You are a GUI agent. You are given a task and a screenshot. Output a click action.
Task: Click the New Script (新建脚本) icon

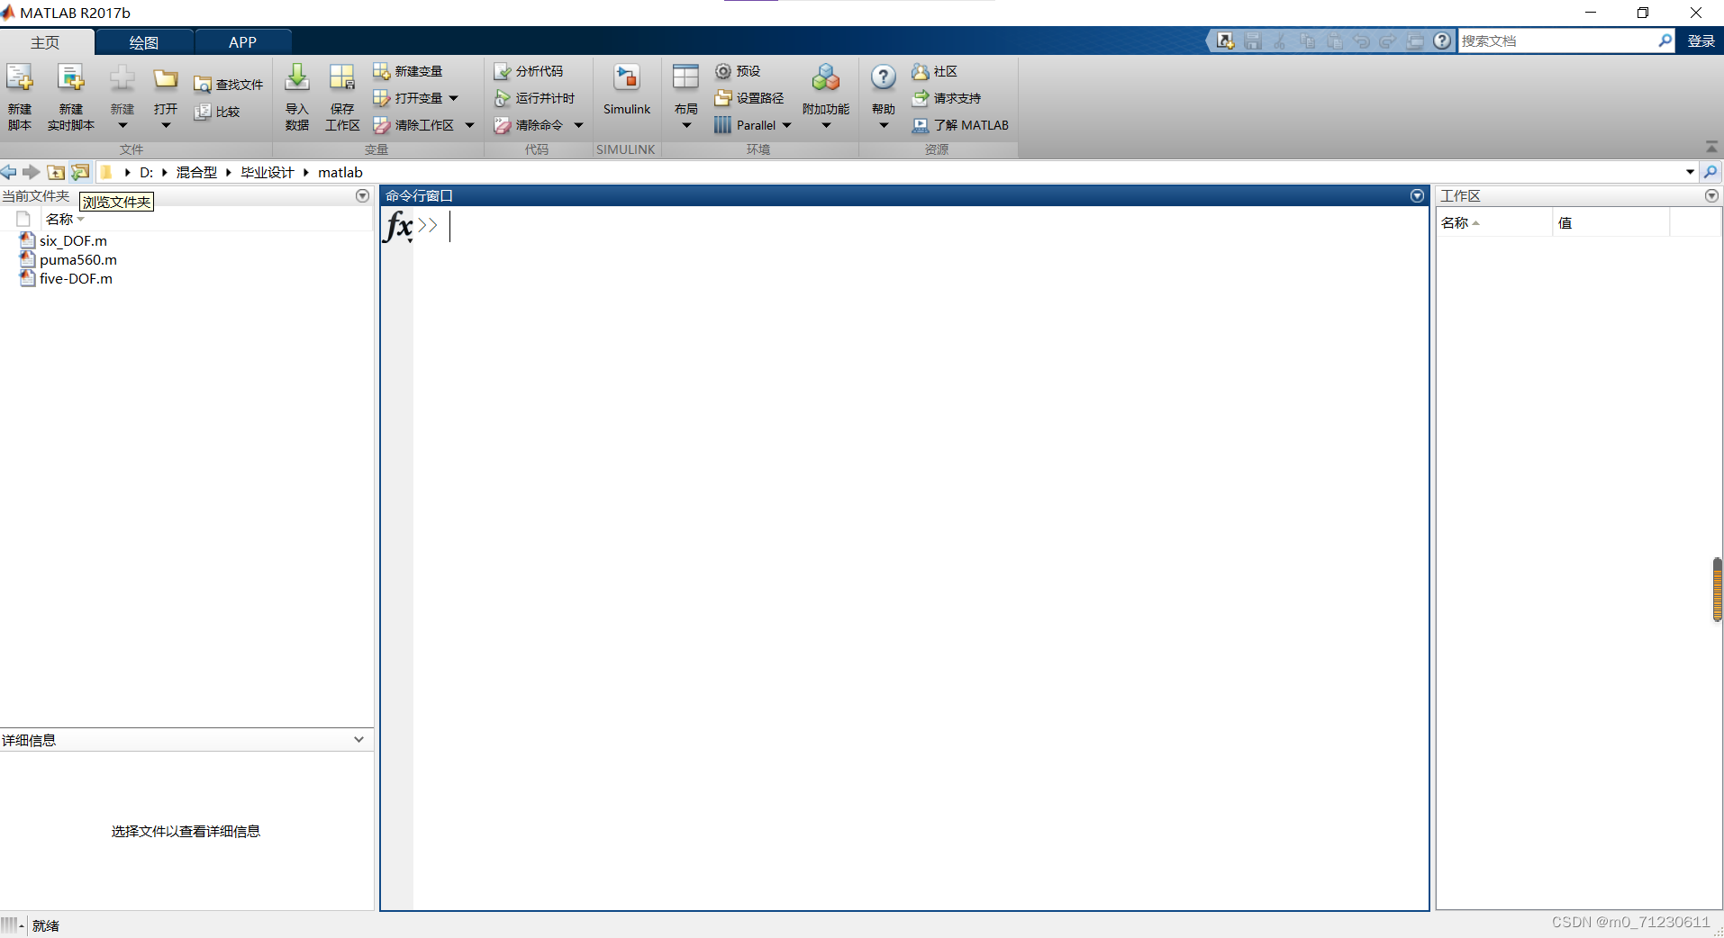(x=20, y=79)
